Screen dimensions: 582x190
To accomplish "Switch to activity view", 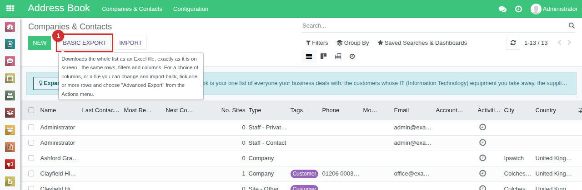I will [352, 57].
